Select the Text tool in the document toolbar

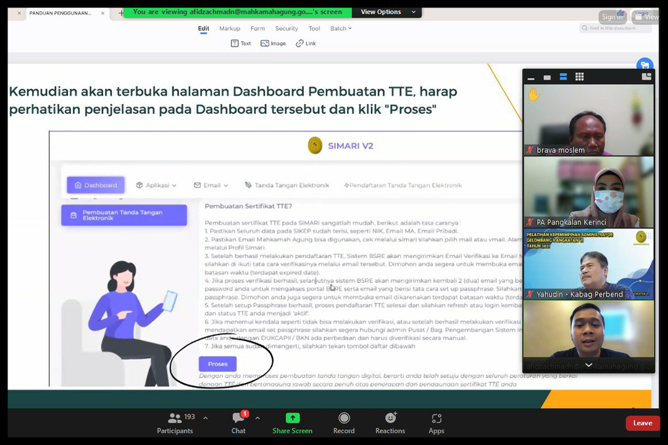240,43
